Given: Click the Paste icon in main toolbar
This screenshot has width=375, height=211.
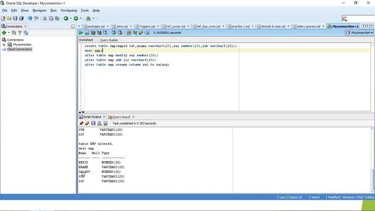Looking at the screenshot, I should (x=57, y=18).
